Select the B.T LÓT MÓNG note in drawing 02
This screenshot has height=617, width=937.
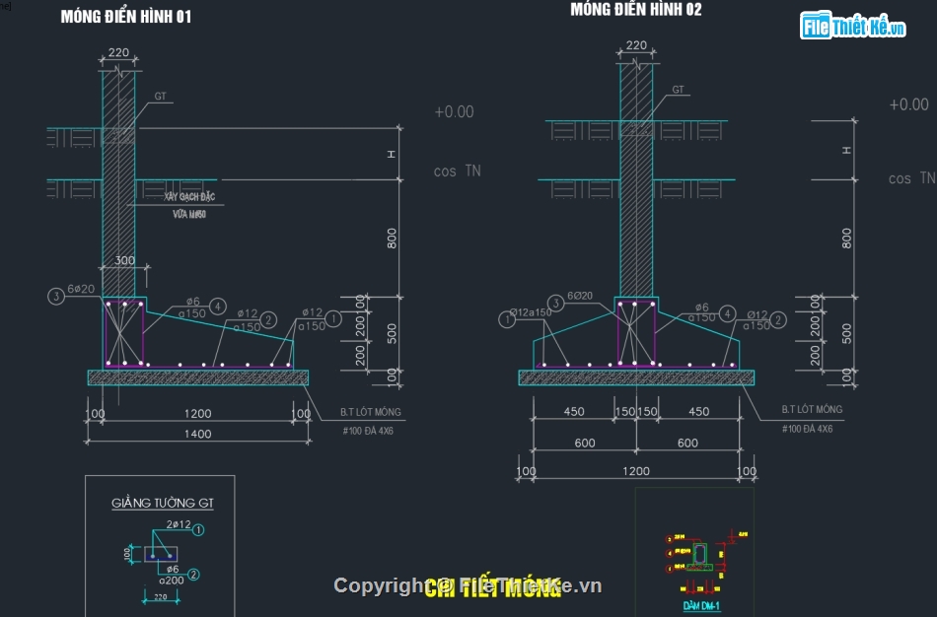point(812,409)
